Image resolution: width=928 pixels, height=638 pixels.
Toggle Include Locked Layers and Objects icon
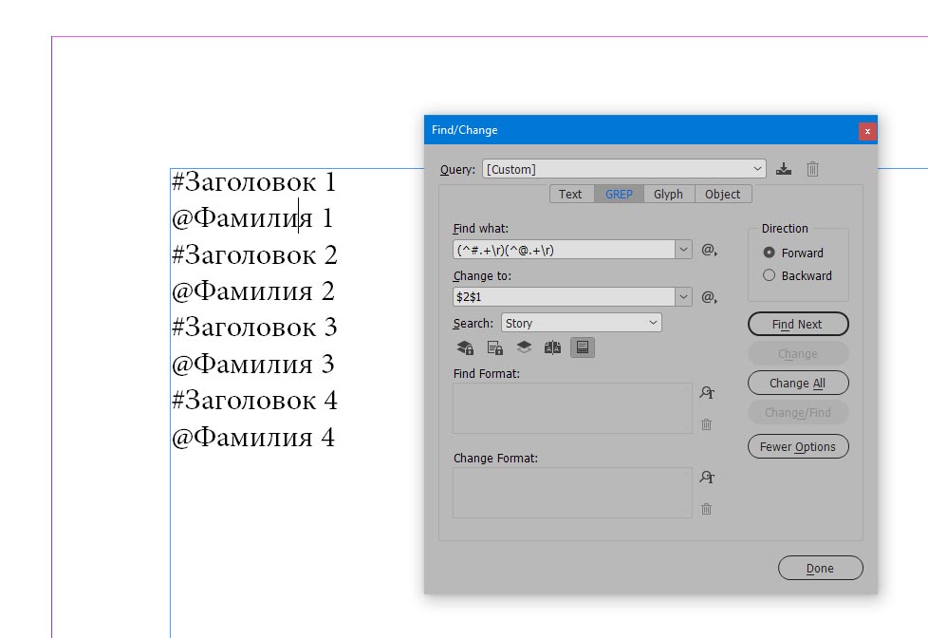point(465,347)
